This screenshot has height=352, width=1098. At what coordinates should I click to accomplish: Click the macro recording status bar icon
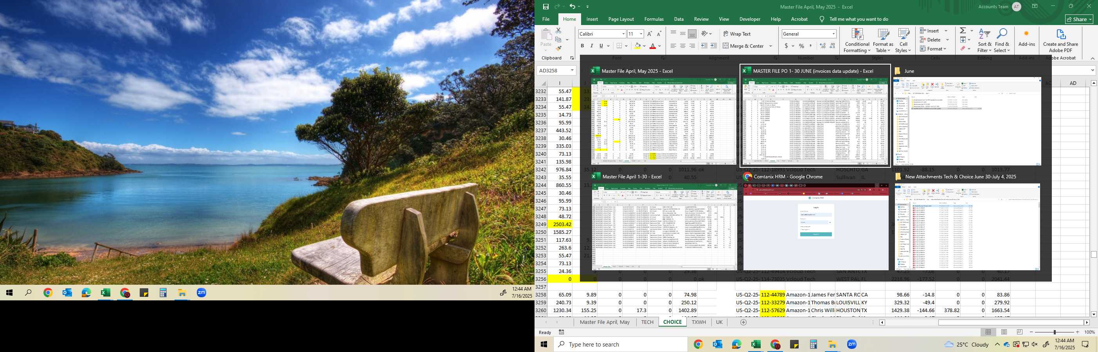point(562,332)
